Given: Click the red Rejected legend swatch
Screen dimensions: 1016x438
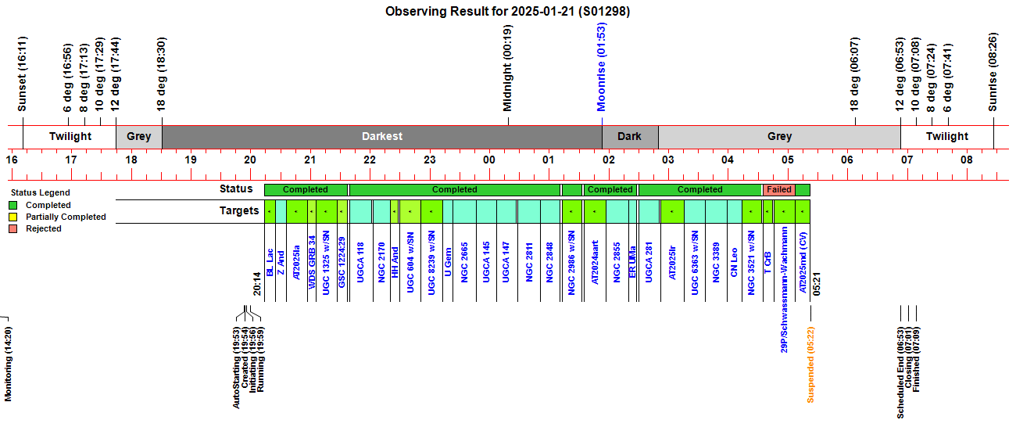Looking at the screenshot, I should [13, 229].
